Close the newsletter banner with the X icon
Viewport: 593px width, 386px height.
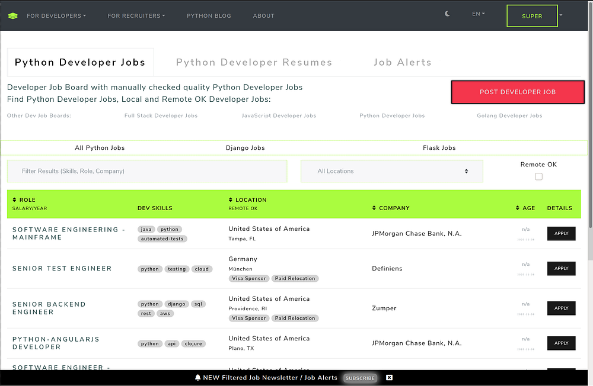[389, 378]
